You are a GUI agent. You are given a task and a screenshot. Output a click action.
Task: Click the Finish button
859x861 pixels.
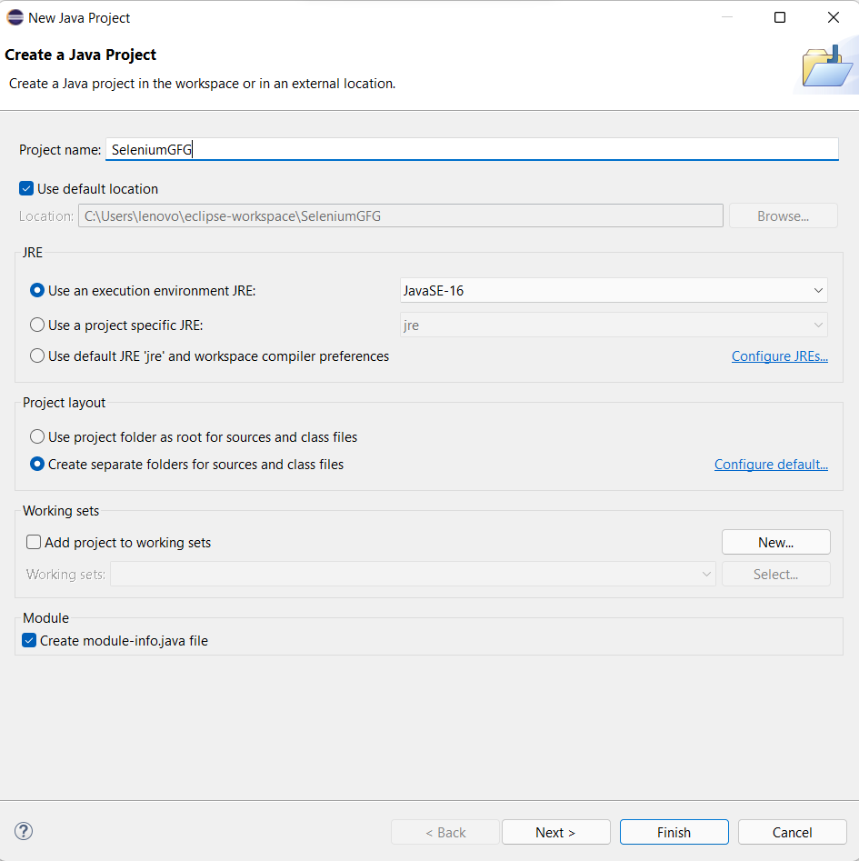[674, 832]
